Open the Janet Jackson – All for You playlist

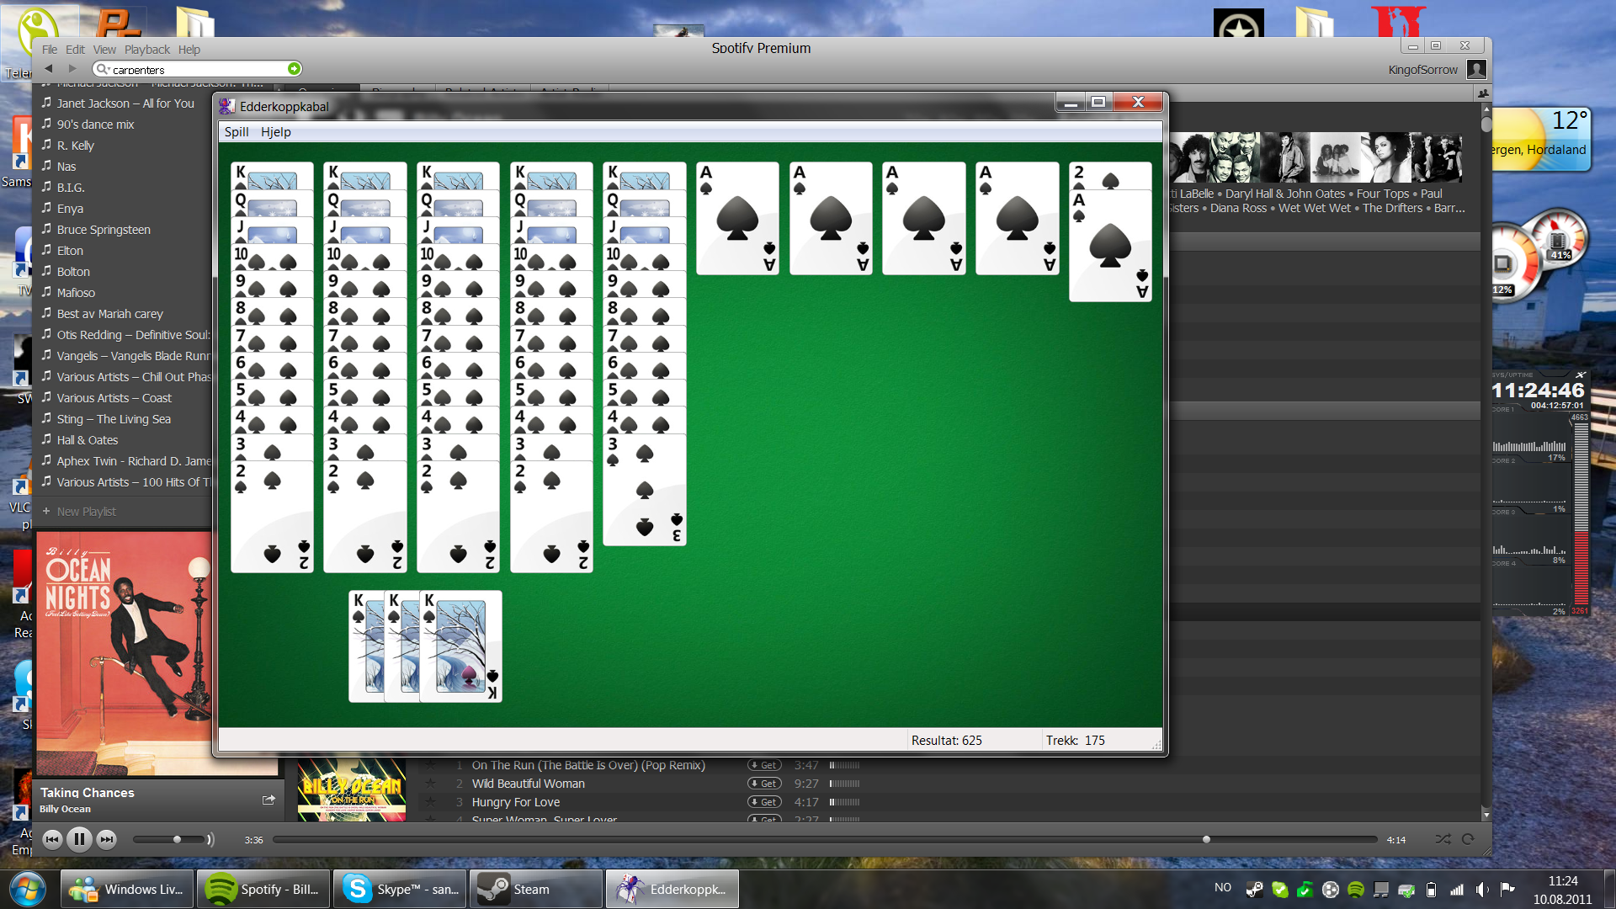click(x=125, y=104)
